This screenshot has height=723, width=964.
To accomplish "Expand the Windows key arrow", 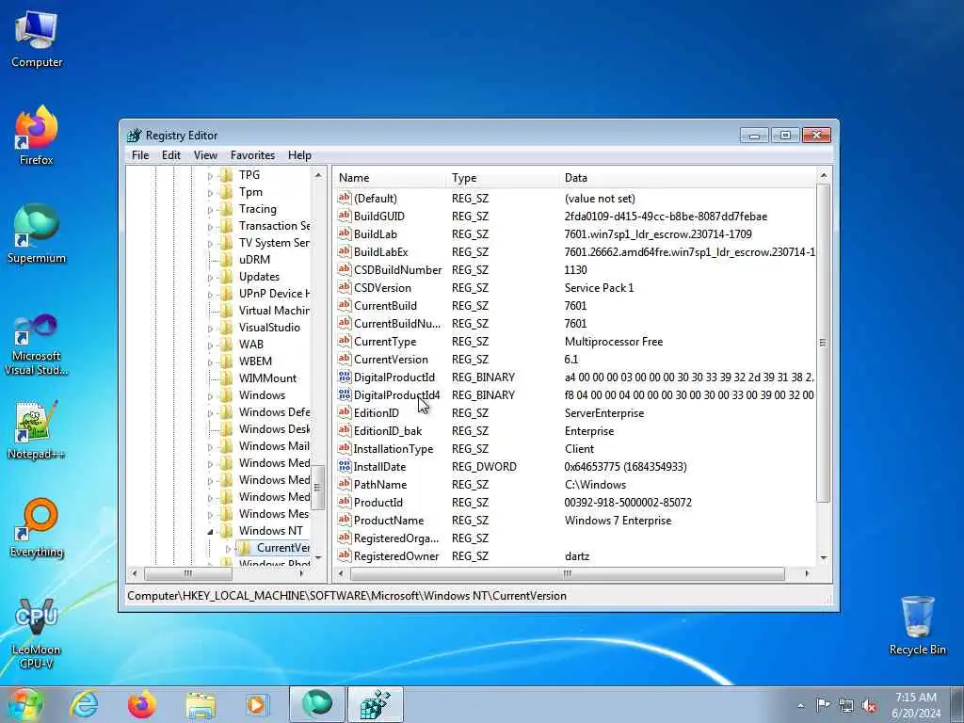I will pyautogui.click(x=210, y=396).
